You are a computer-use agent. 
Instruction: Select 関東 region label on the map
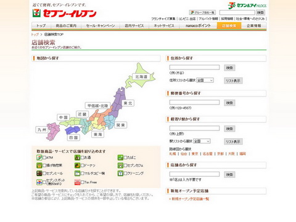click(x=121, y=125)
